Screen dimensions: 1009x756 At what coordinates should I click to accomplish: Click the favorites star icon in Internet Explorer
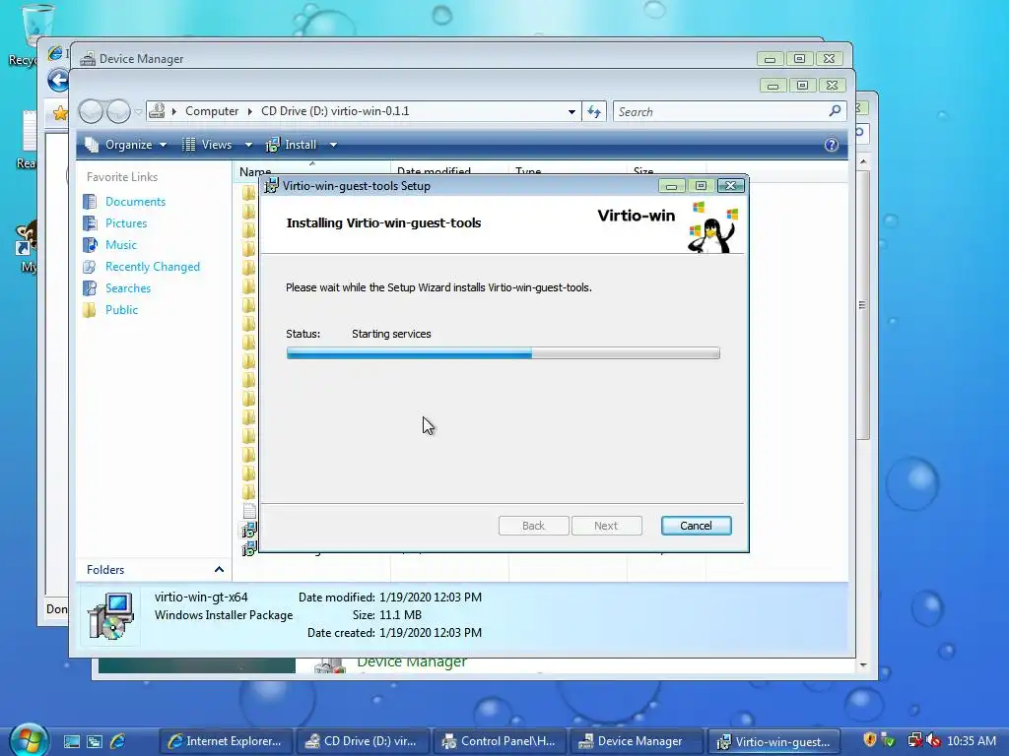(60, 114)
